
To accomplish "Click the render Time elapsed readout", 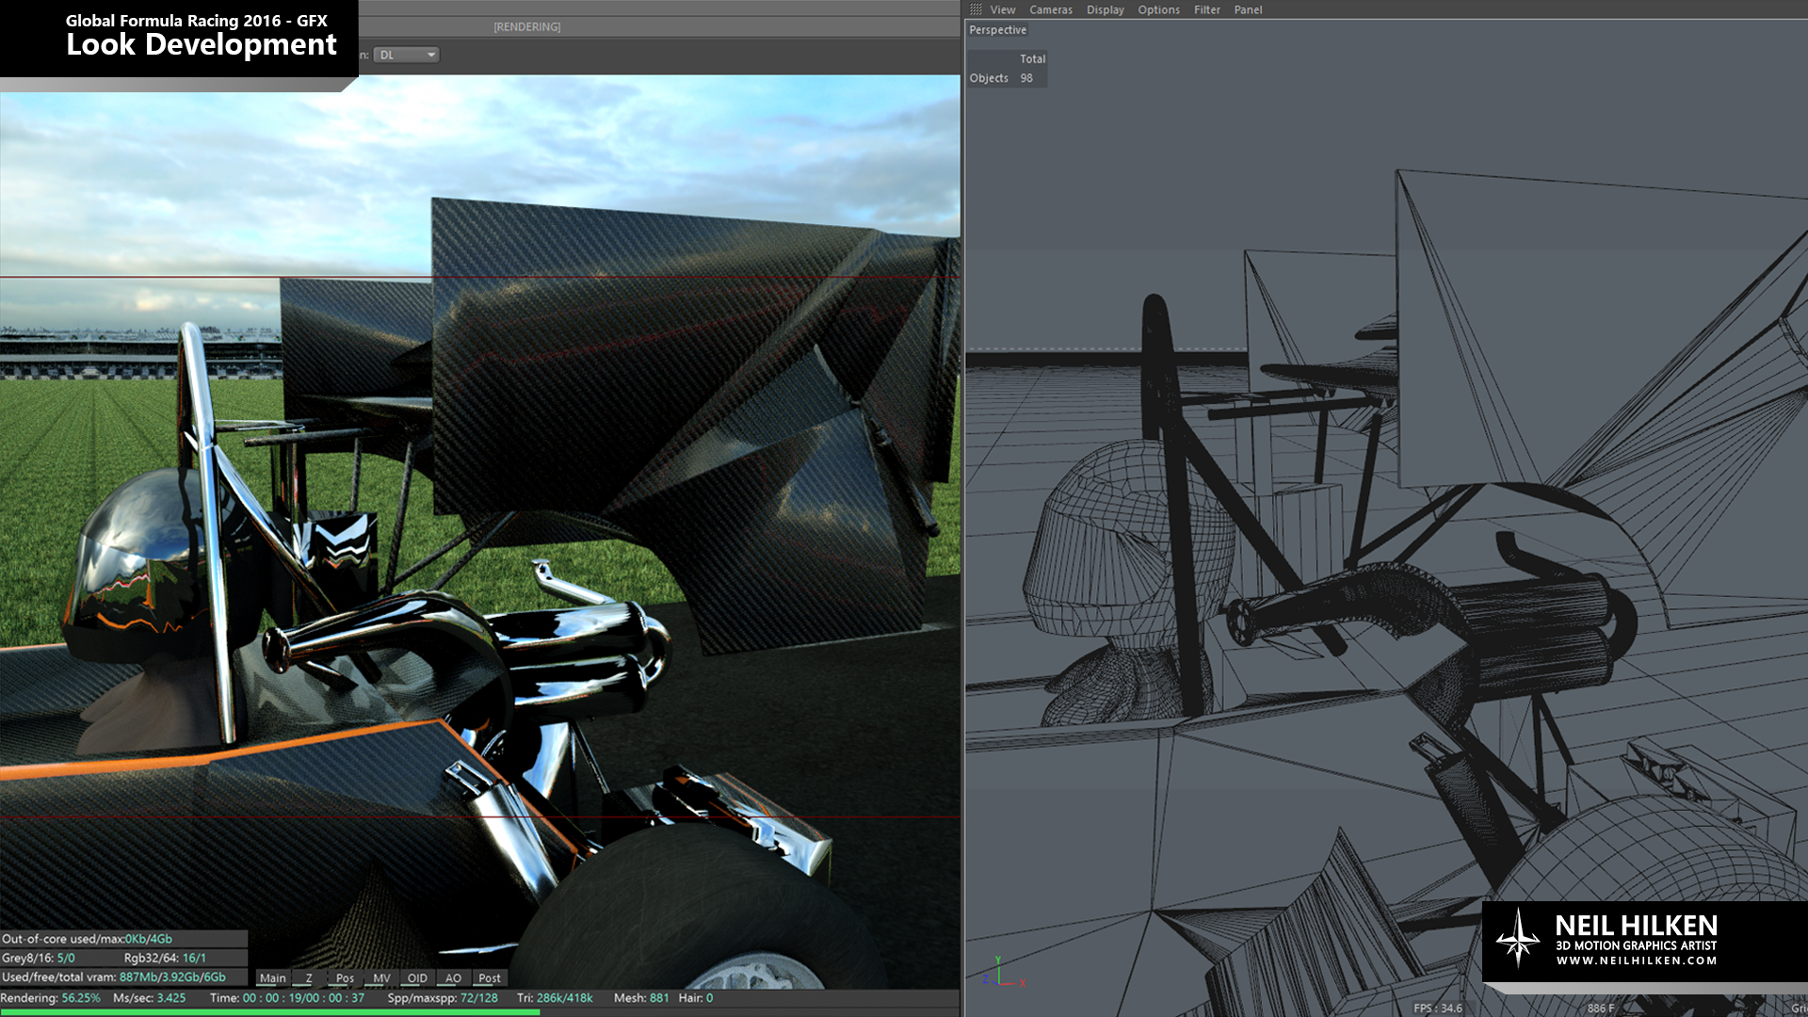I will tap(287, 998).
